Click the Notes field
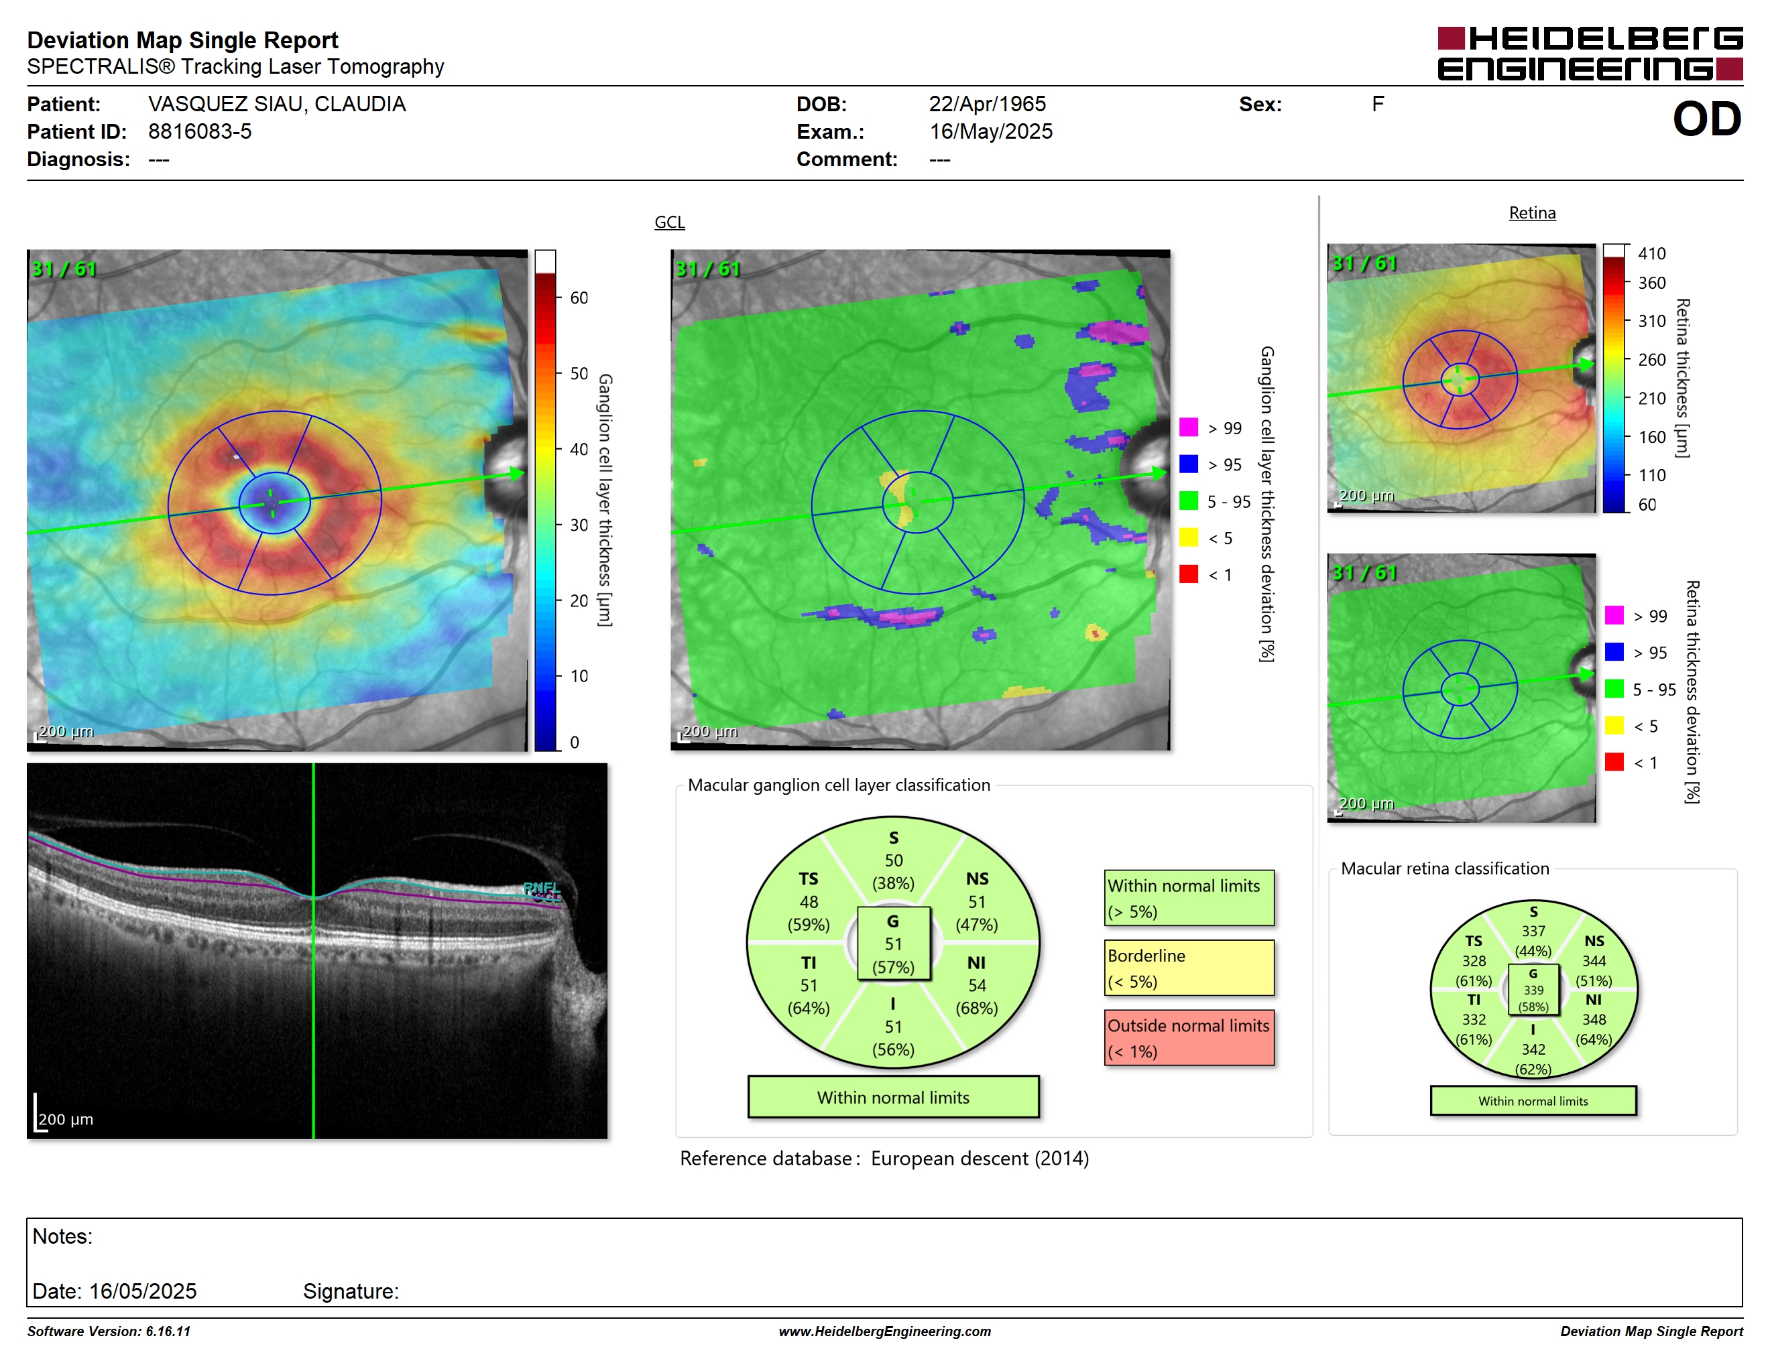Image resolution: width=1770 pixels, height=1367 pixels. [884, 1262]
